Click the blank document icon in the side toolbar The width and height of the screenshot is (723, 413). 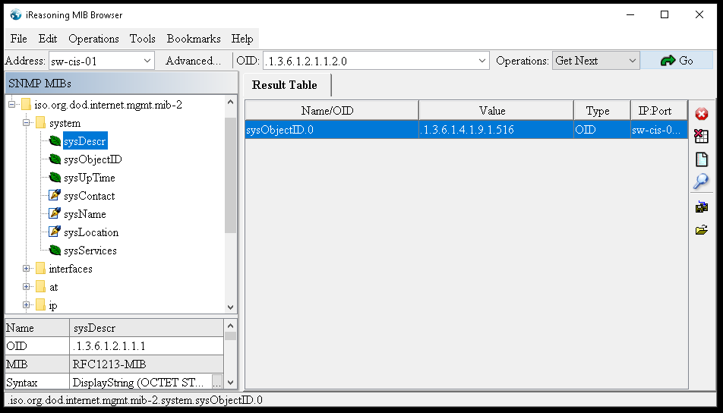point(701,159)
